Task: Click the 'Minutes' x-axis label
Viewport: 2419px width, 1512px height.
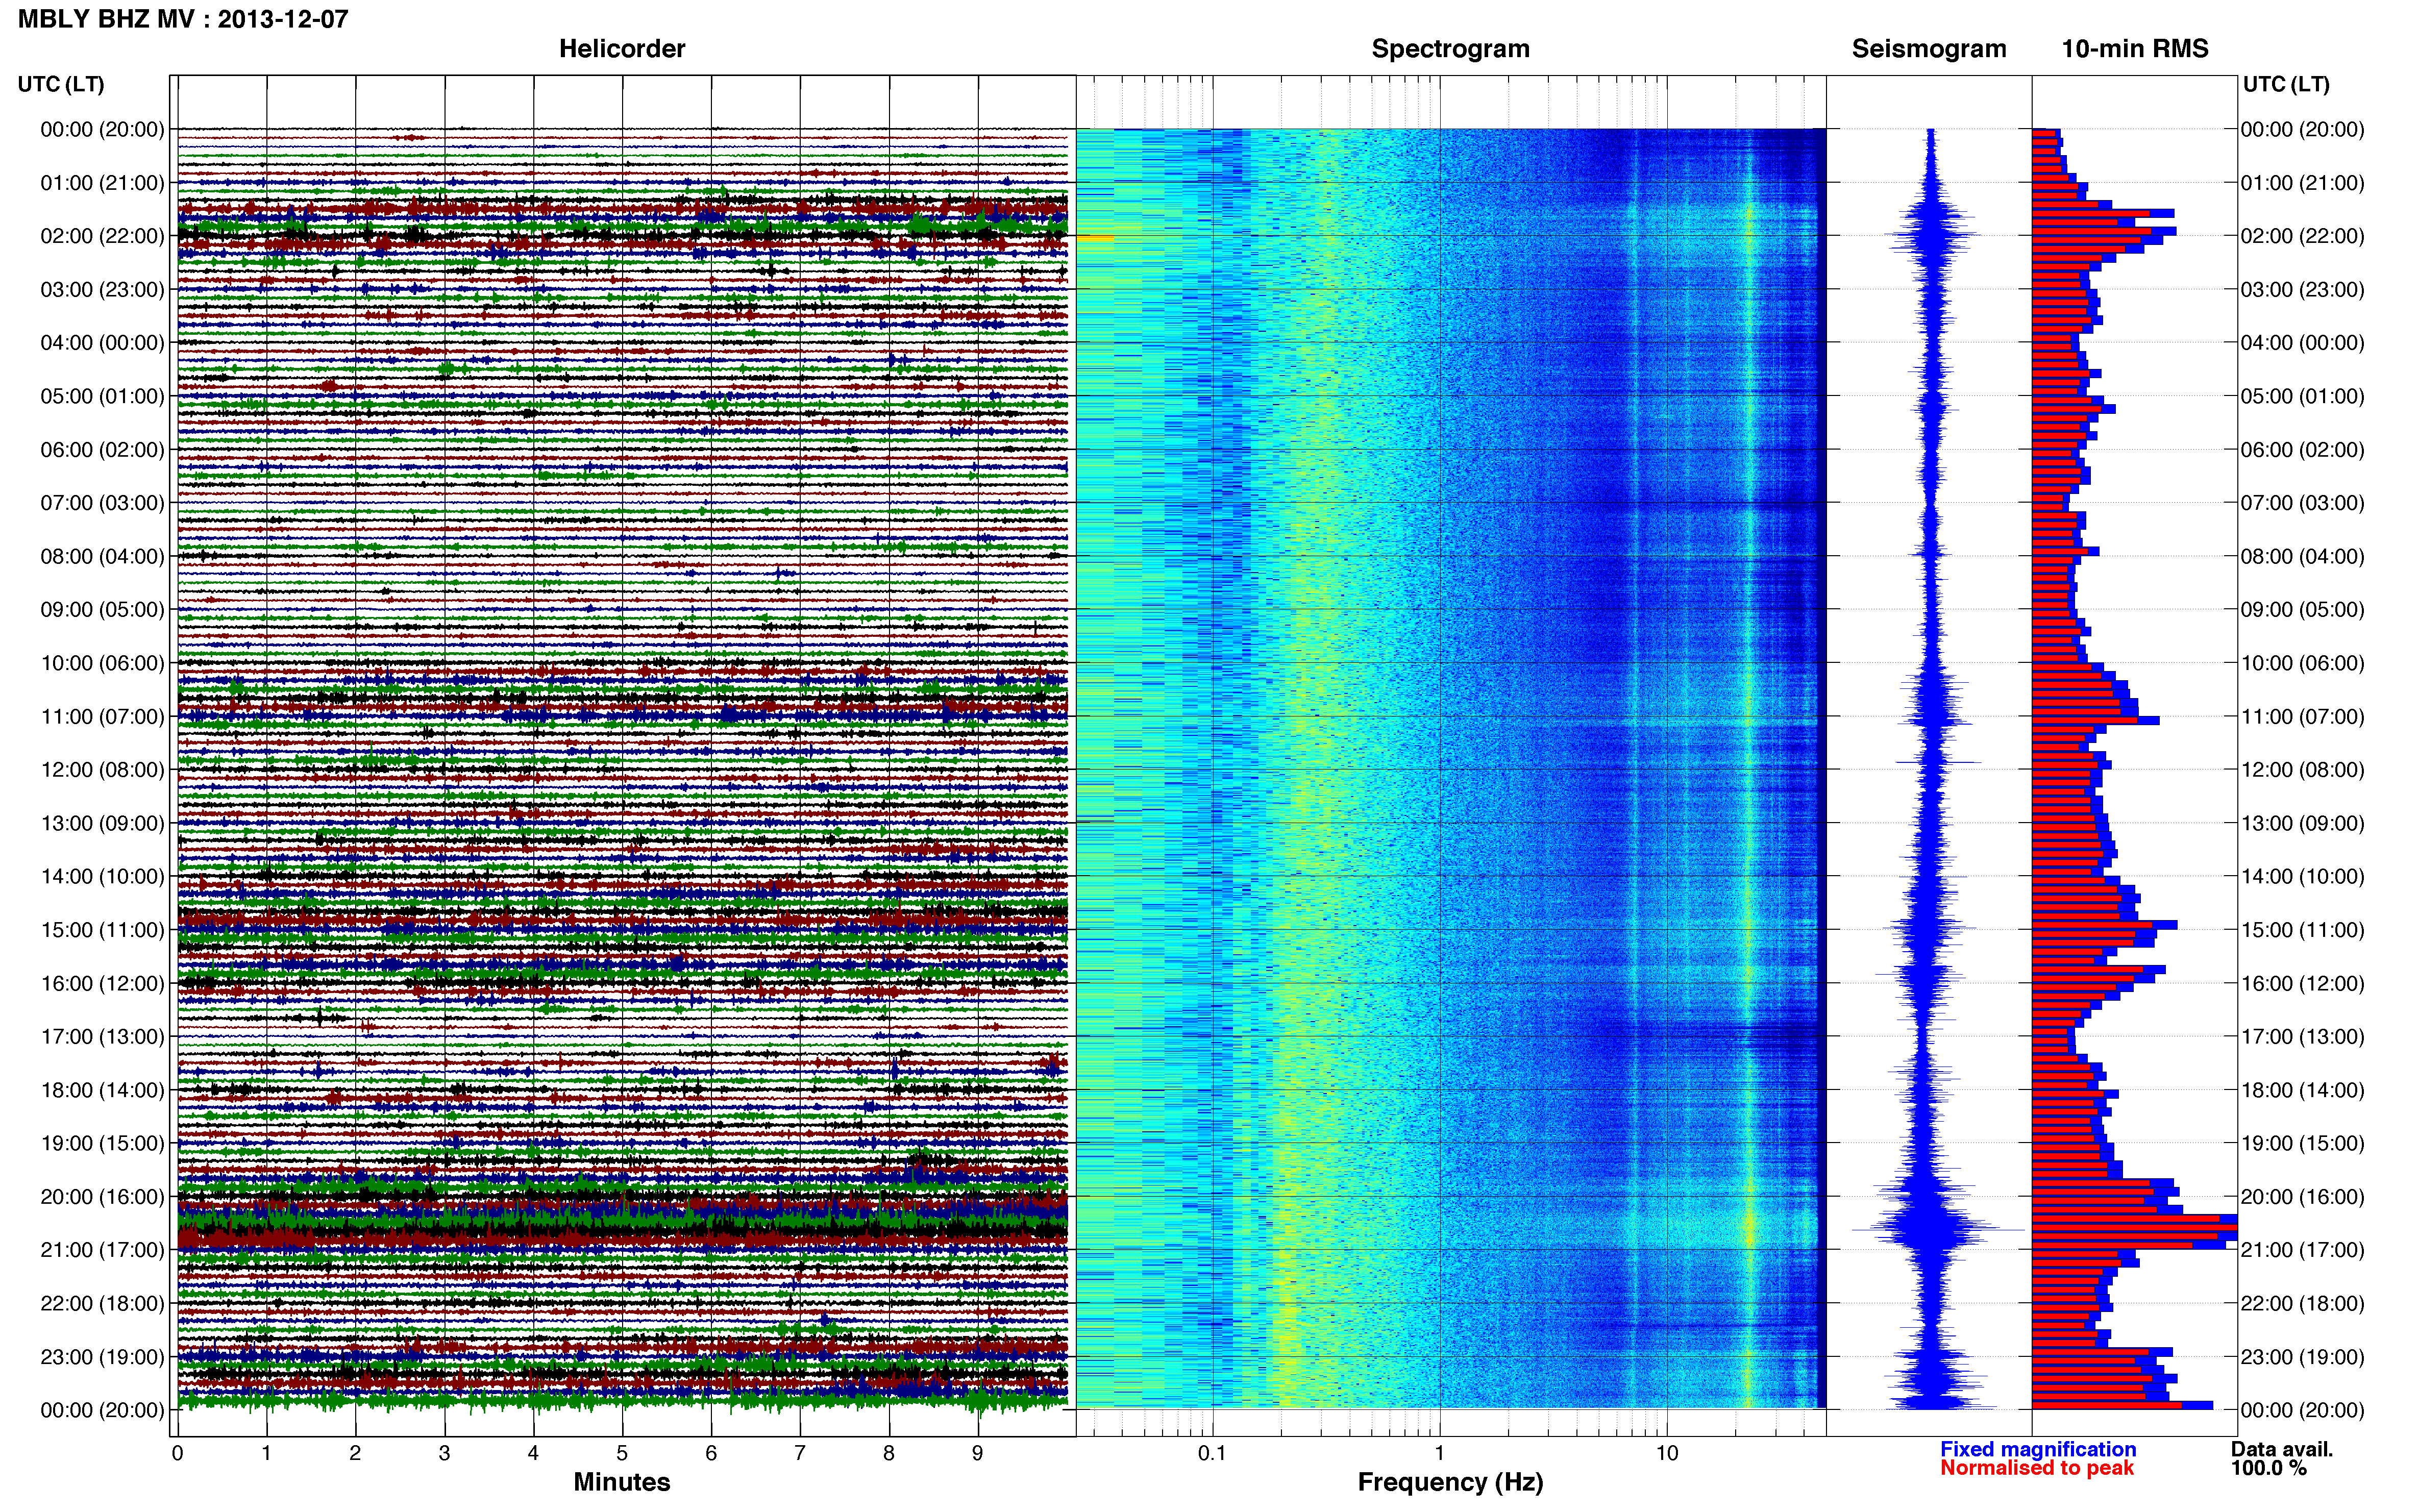Action: point(621,1482)
